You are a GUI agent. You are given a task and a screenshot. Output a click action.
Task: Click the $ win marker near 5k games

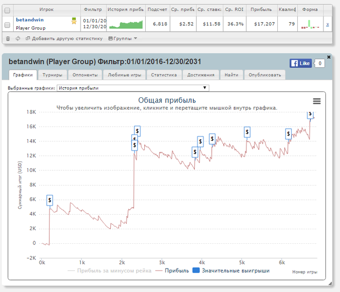247,132
